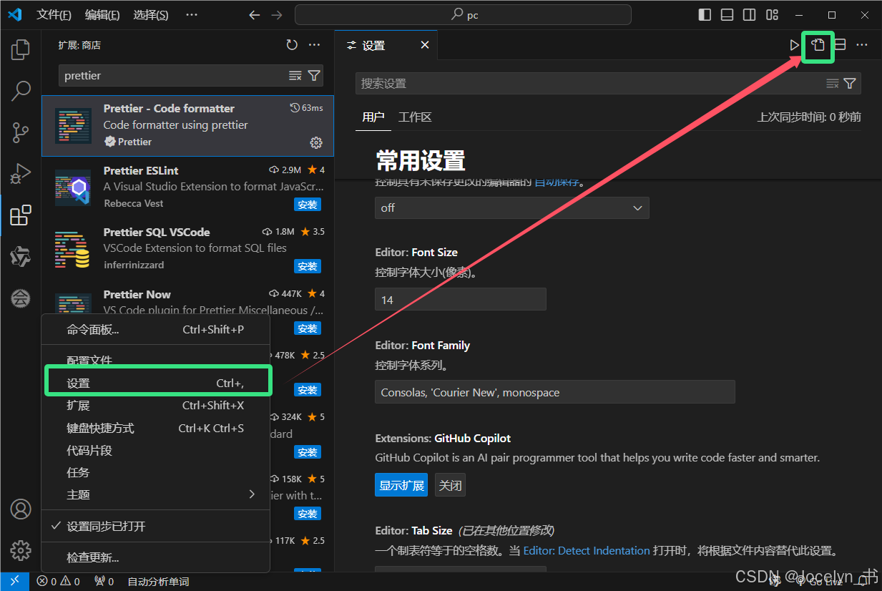The width and height of the screenshot is (882, 591).
Task: Toggle primary side bar layout icon
Action: [705, 15]
